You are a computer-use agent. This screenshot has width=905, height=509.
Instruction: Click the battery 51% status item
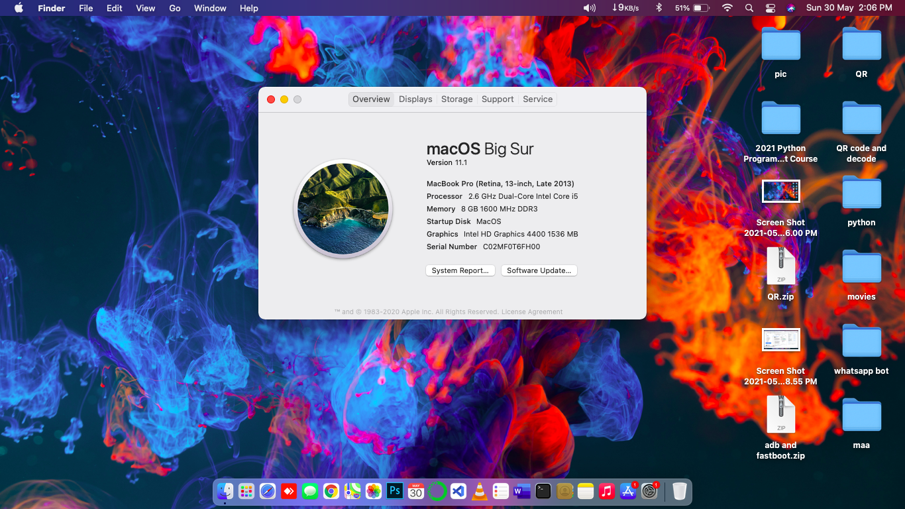click(x=692, y=8)
